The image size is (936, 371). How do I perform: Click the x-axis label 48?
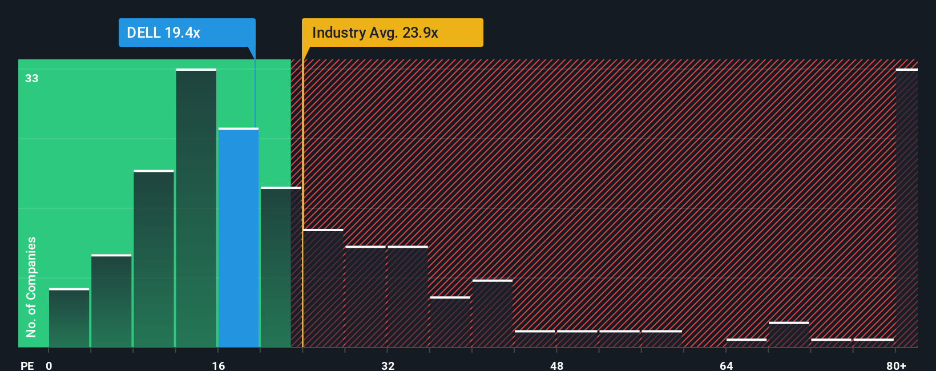[556, 365]
